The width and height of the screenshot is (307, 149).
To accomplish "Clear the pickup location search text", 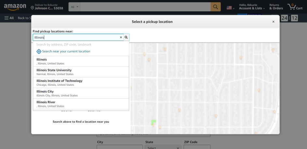I will (121, 37).
